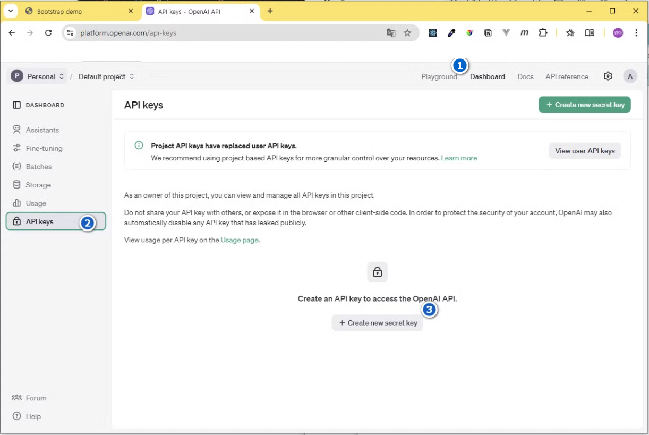Click gray Create new secret key button
Viewport: 649px width, 435px height.
click(378, 323)
